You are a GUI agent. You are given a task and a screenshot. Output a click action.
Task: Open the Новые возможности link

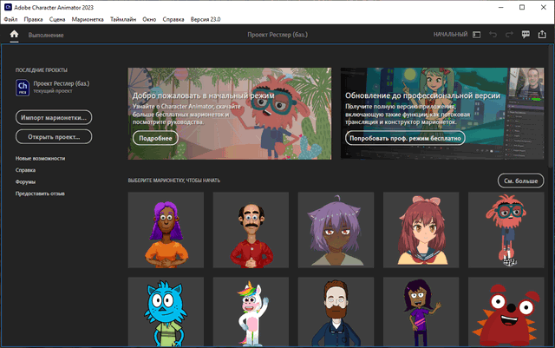[40, 159]
